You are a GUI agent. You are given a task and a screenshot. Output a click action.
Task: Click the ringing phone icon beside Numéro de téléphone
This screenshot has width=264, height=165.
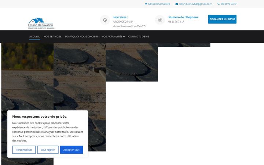click(160, 20)
